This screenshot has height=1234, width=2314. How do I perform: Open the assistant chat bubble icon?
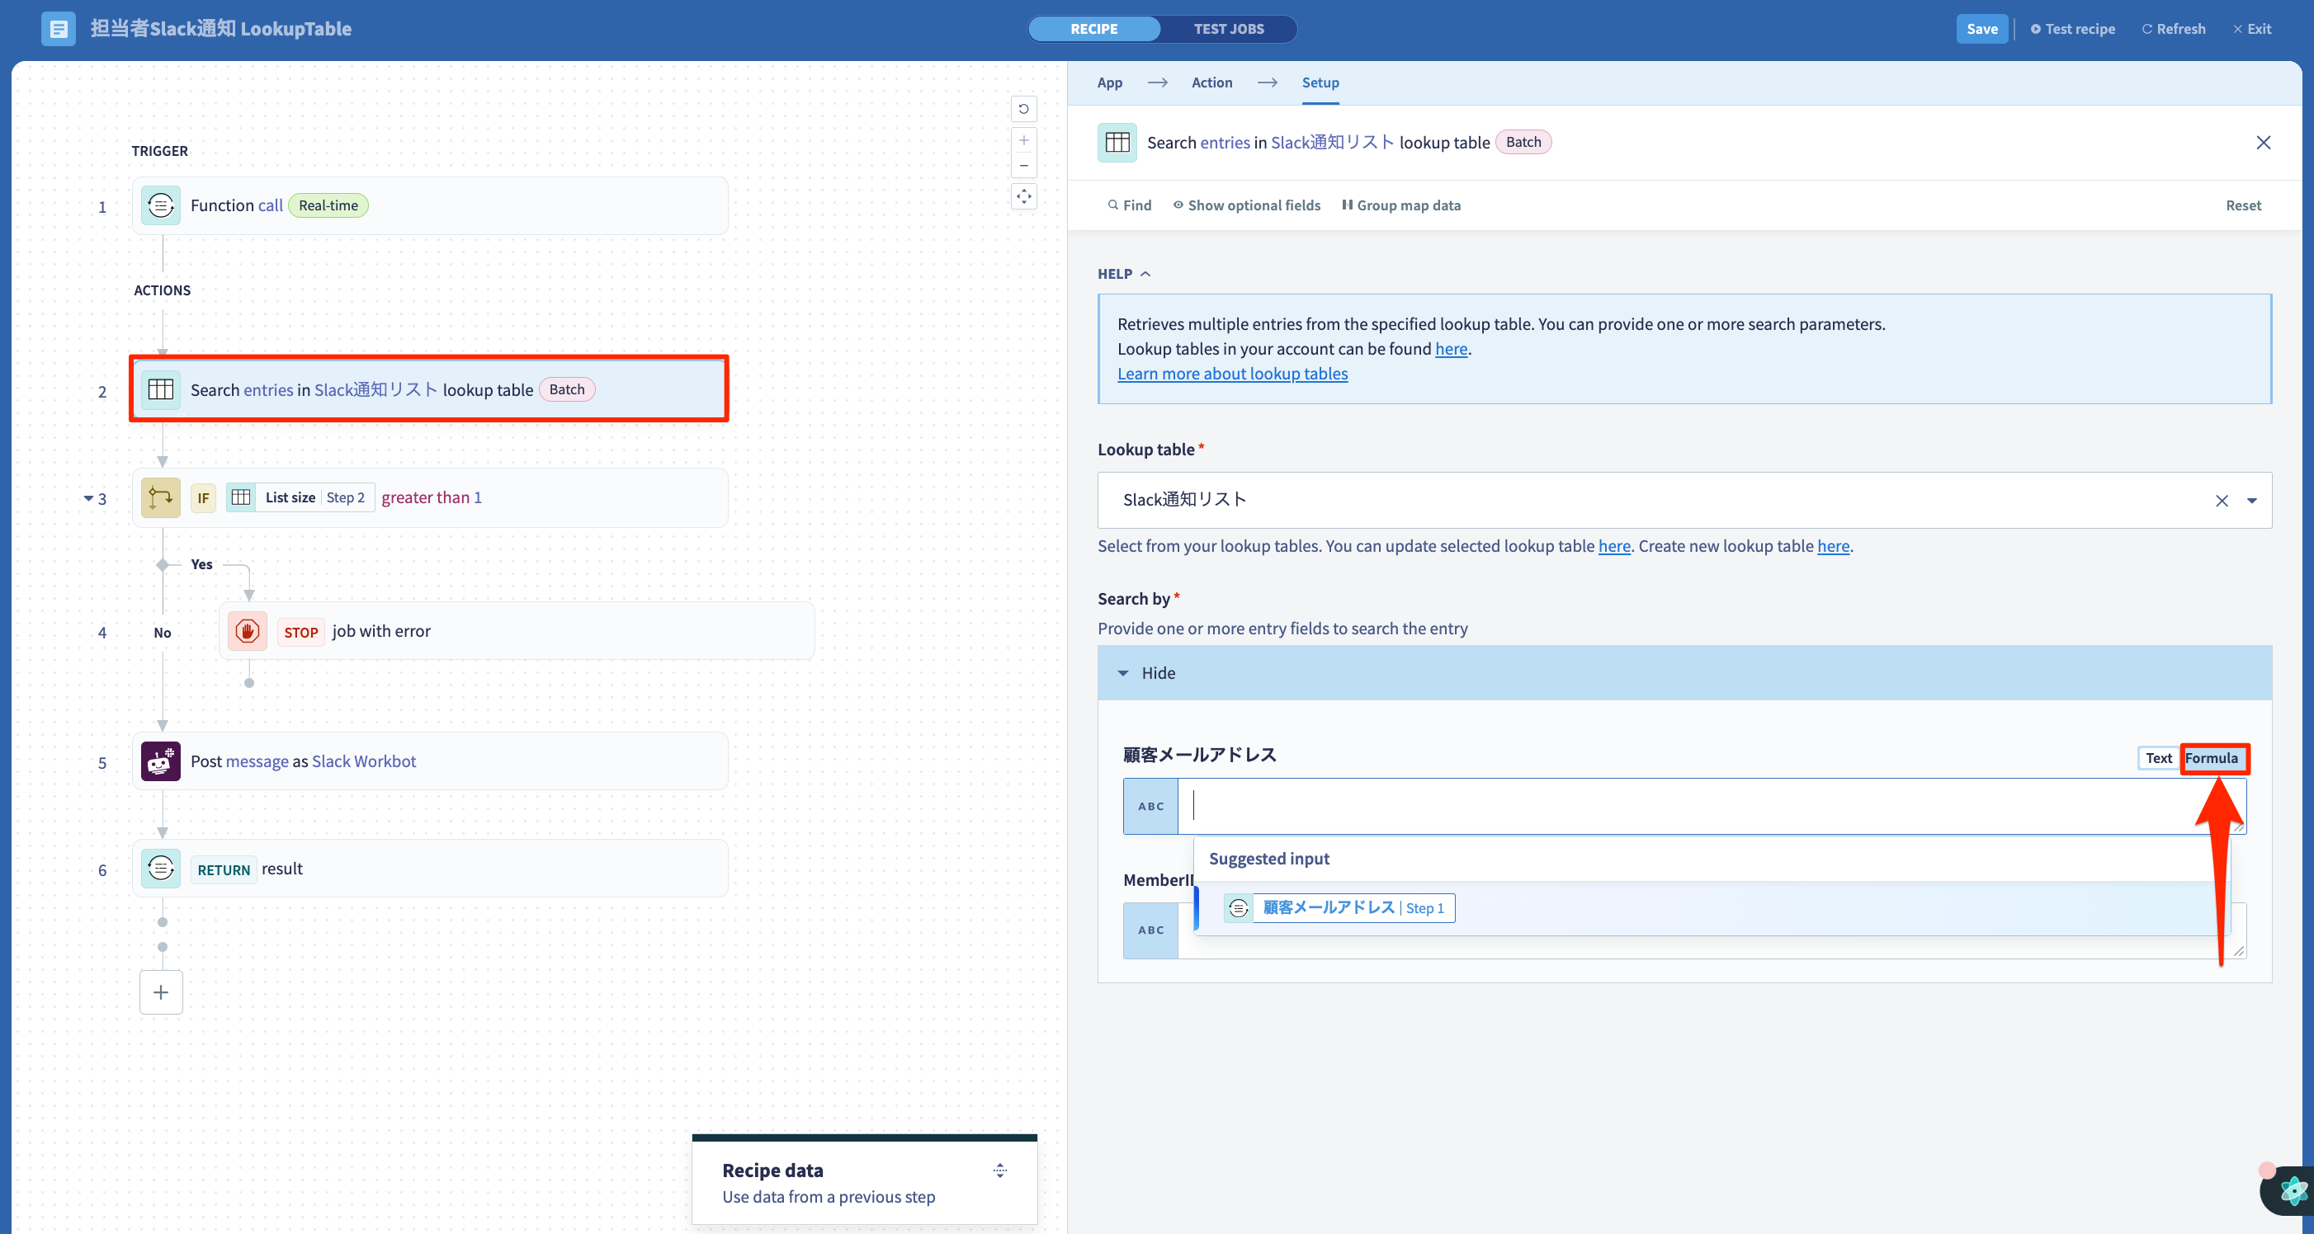click(2290, 1190)
